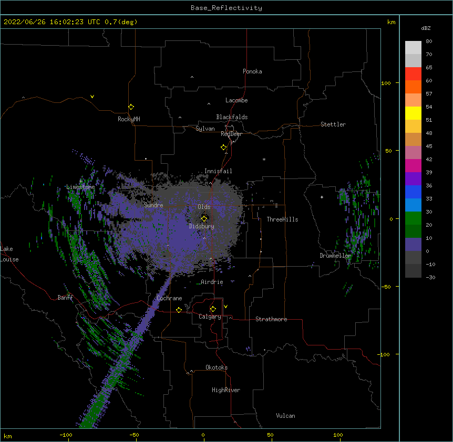Click the white plus marker northwest of Drumheller
Screen dimensions: 453x442
click(322, 197)
